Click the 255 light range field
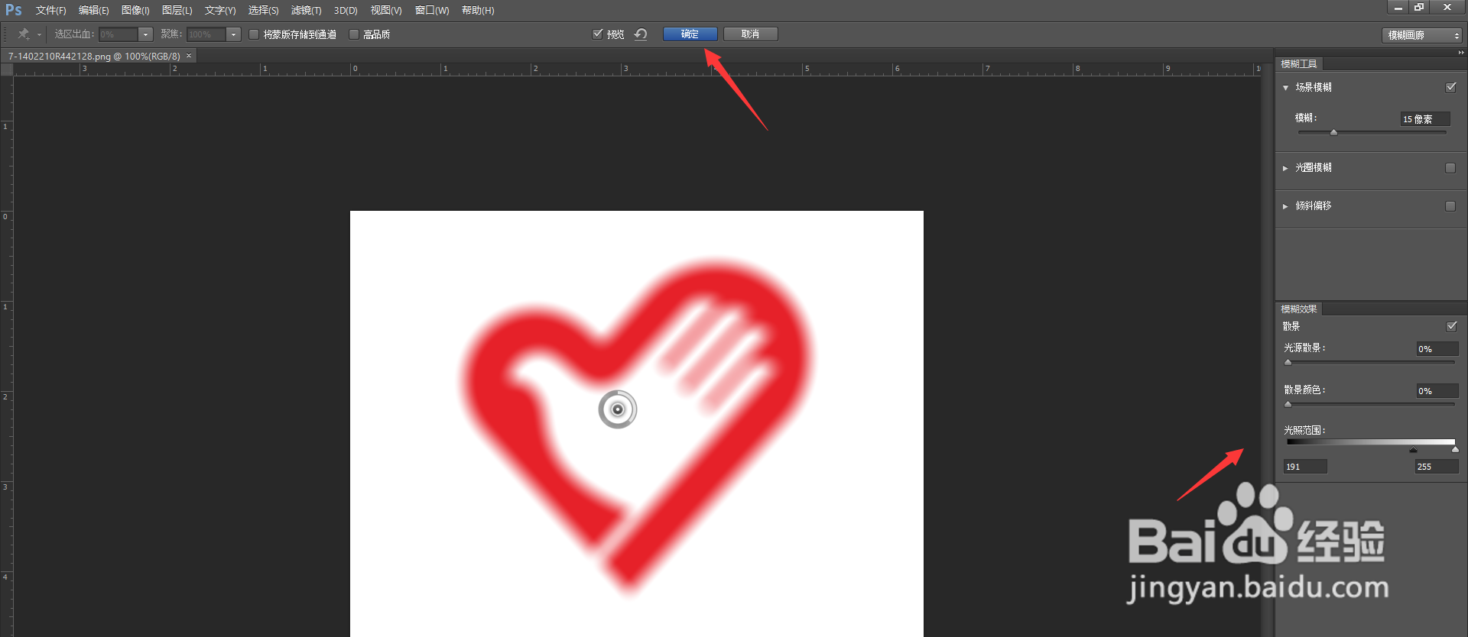Viewport: 1468px width, 637px height. click(1437, 467)
